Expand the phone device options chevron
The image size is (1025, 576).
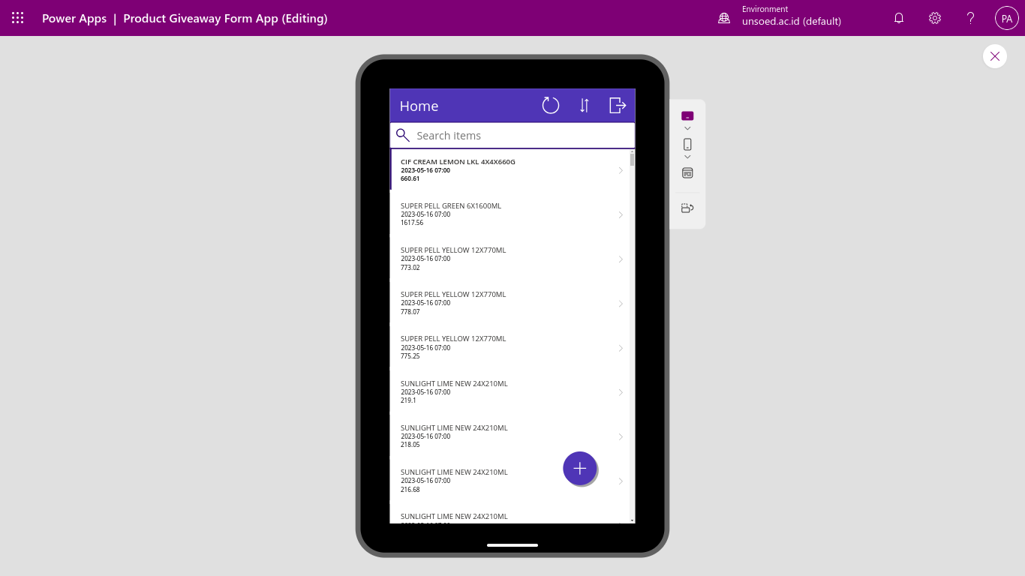click(687, 157)
